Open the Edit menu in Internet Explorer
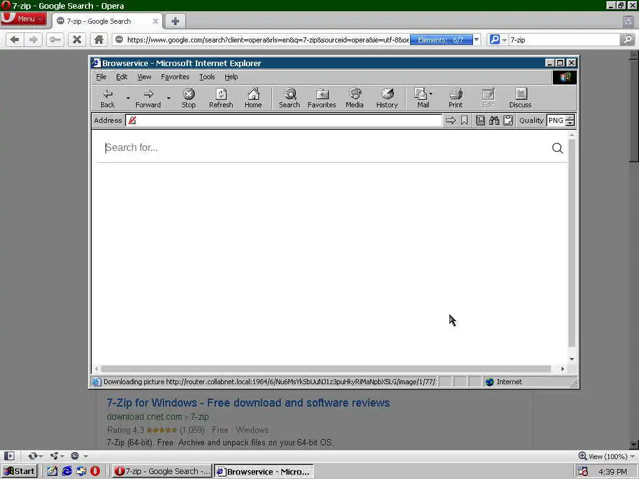This screenshot has width=639, height=479. point(122,77)
